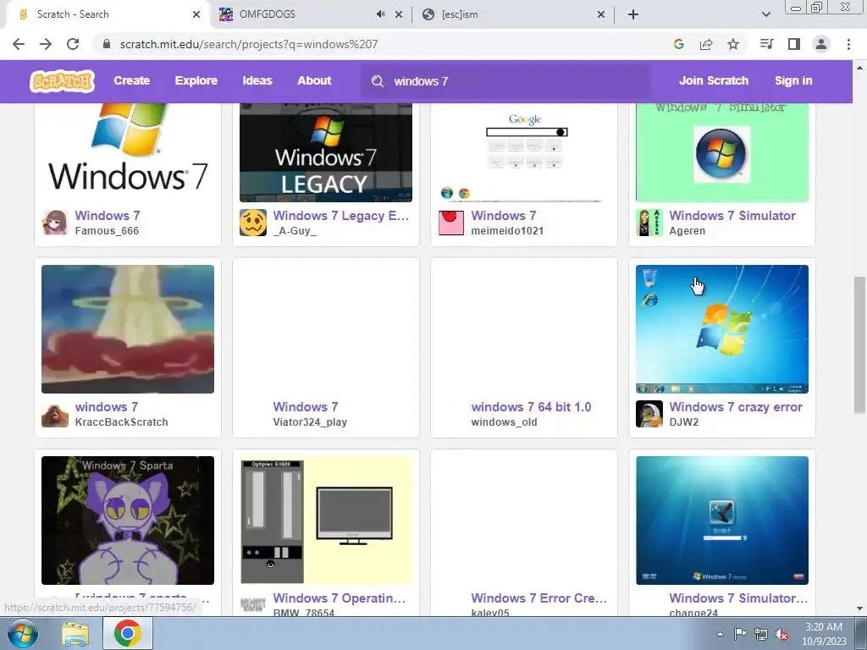Click the browser forward arrow
Image resolution: width=867 pixels, height=650 pixels.
[46, 44]
